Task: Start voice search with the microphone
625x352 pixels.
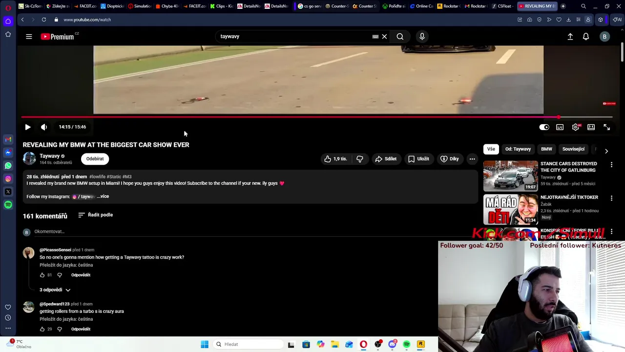Action: click(x=422, y=37)
